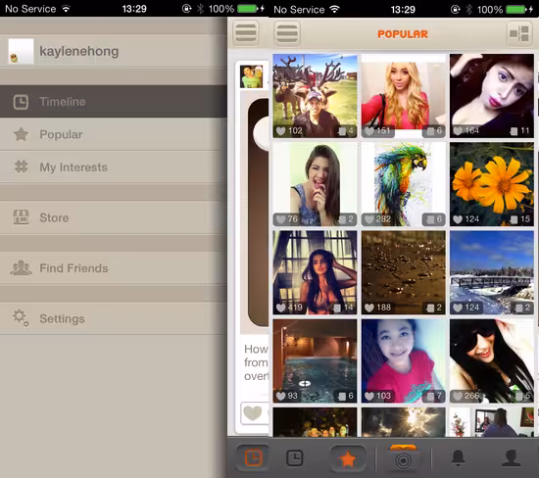Open the photo with 76 likes
539x478 pixels.
[x=315, y=184]
